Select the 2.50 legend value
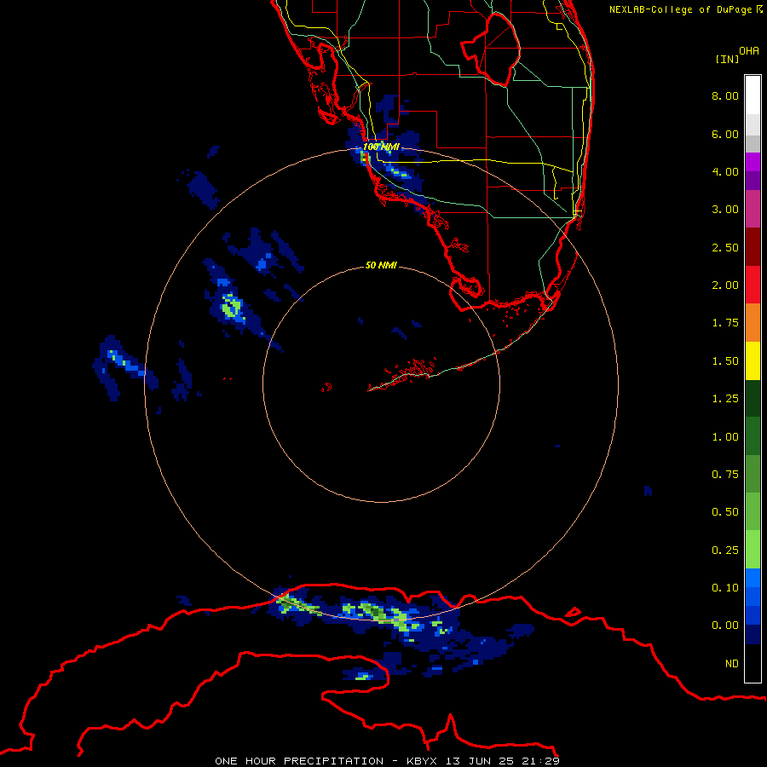Viewport: 767px width, 767px height. 725,247
